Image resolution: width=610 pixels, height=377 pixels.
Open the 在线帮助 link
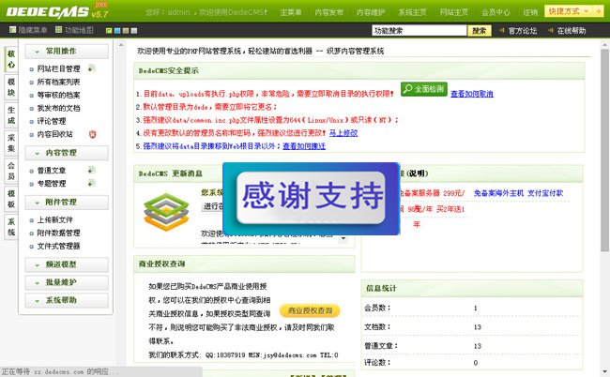[572, 30]
